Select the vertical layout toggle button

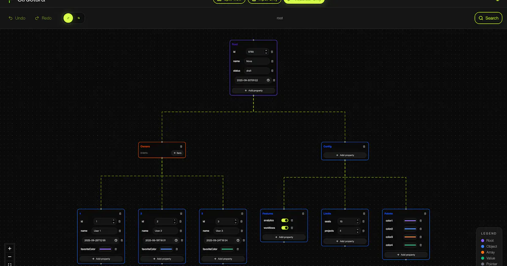point(68,18)
